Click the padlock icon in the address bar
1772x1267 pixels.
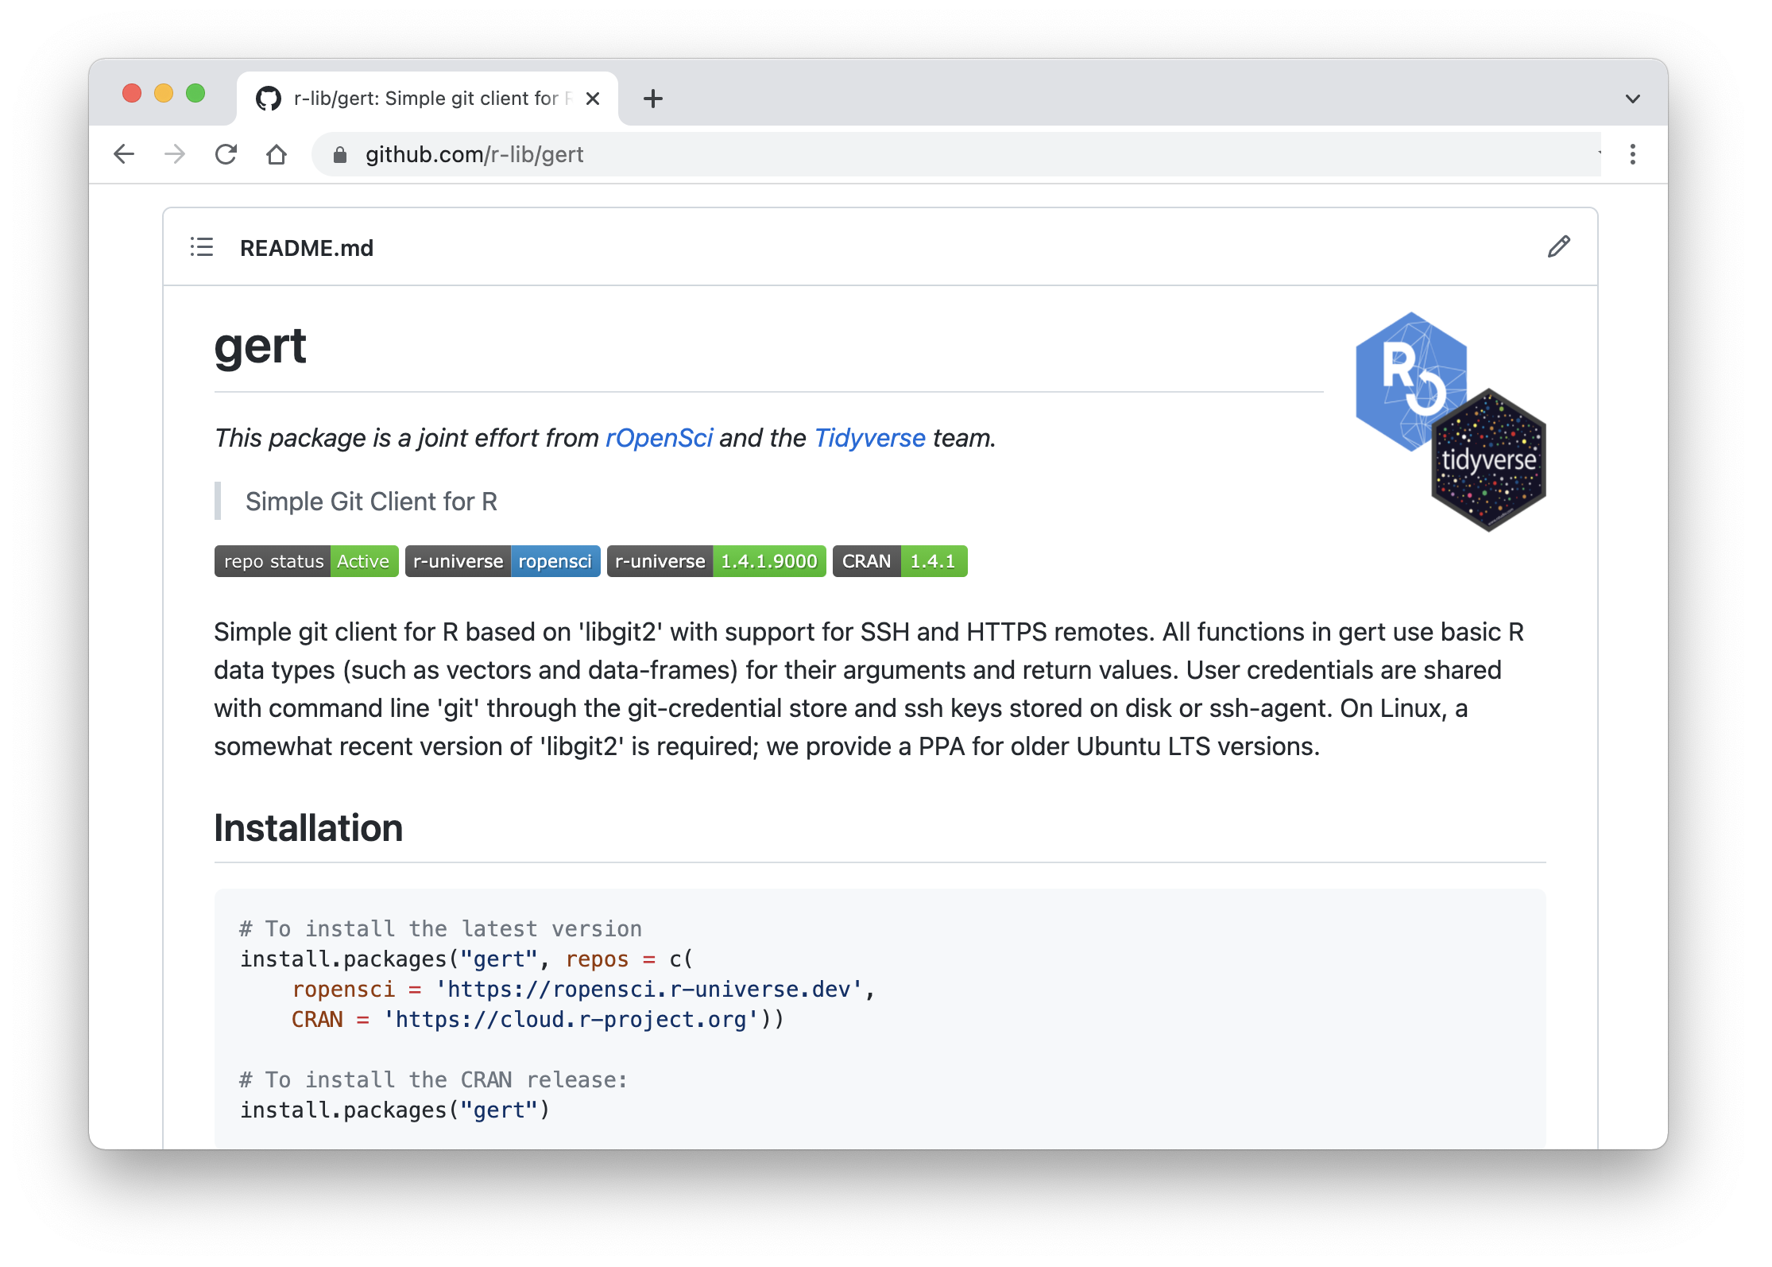point(339,154)
